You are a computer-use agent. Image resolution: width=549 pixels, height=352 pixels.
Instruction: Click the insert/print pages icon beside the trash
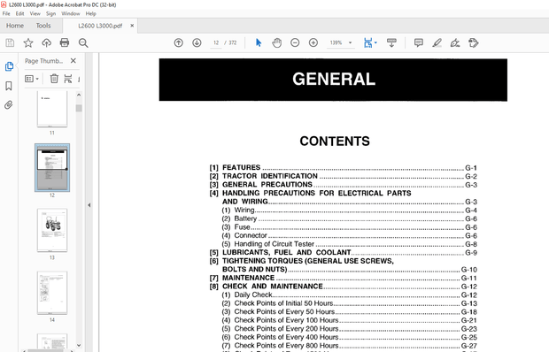[x=68, y=79]
